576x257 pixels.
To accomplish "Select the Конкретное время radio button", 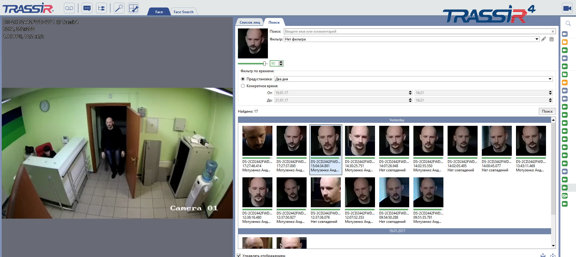I will click(x=243, y=86).
